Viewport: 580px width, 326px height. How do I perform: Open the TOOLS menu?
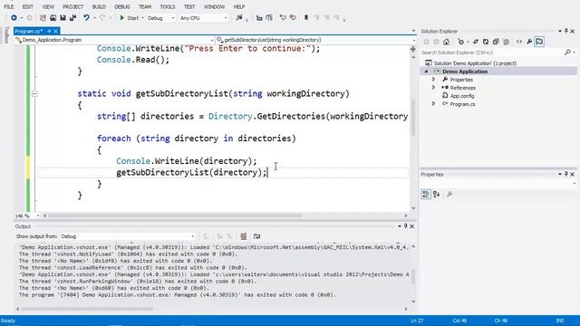pyautogui.click(x=168, y=6)
